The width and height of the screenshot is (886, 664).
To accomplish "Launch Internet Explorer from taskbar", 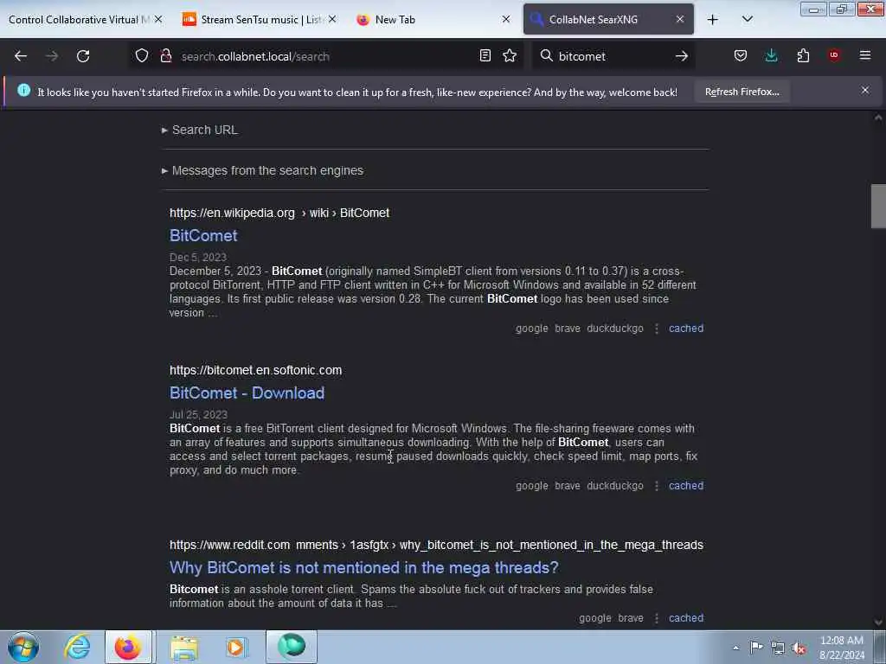I will coord(77,647).
